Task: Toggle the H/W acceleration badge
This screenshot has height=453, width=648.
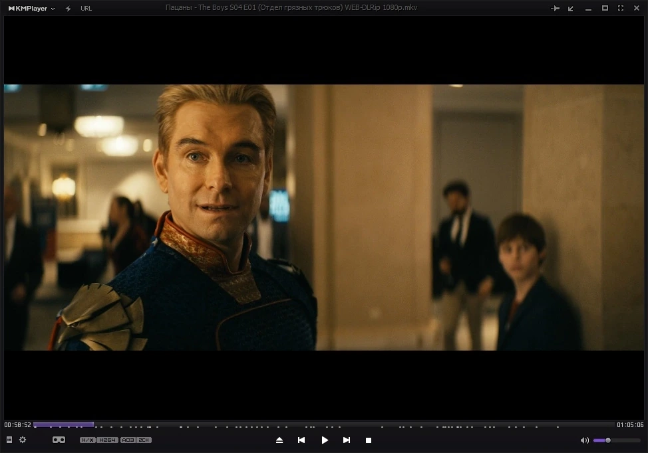Action: [88, 440]
